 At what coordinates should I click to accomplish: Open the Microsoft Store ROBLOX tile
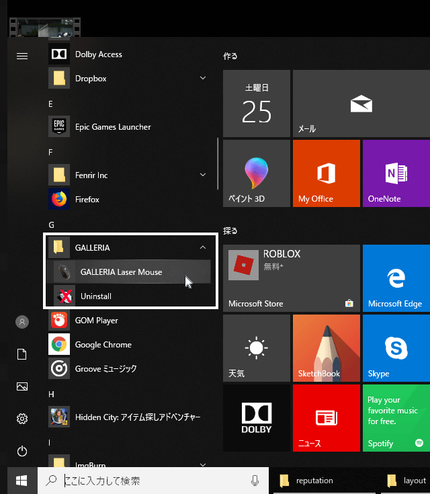[x=292, y=278]
